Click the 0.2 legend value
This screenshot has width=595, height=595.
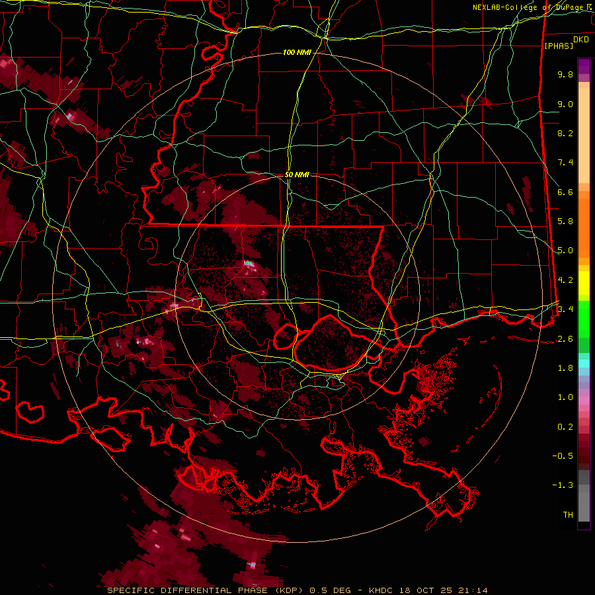[565, 427]
